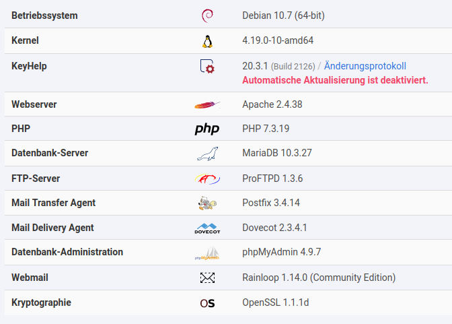The image size is (452, 324).
Task: Click the Betriebssystem row label
Action: click(44, 15)
